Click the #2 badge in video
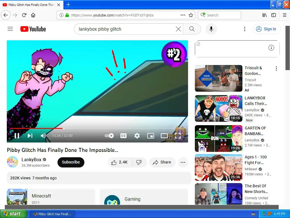Screen dimensions: 290x218 pyautogui.click(x=174, y=54)
